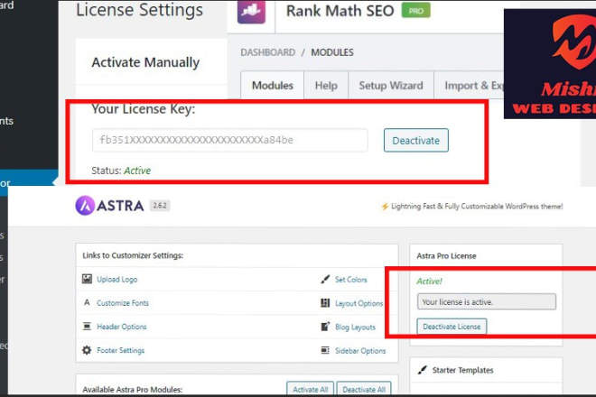Click the Deactivate License button for Astra Pro
This screenshot has width=596, height=397.
[x=452, y=327]
